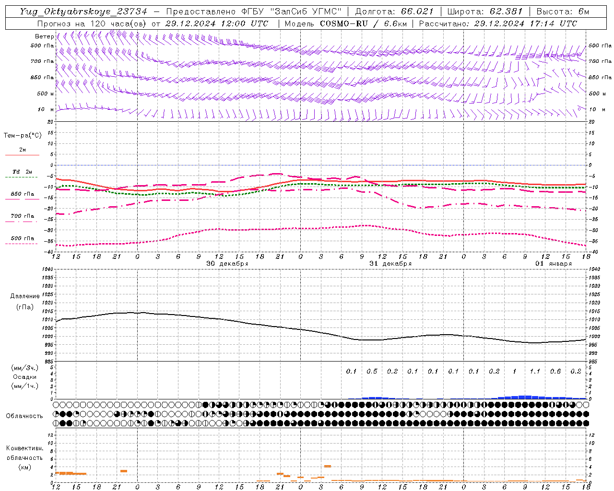614x491 pixels.
Task: Click the date label 31 декабря
Action: 390,264
